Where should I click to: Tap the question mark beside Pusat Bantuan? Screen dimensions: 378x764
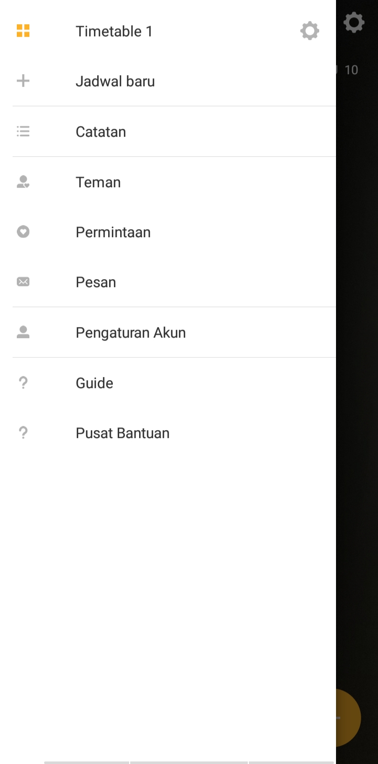pyautogui.click(x=23, y=433)
